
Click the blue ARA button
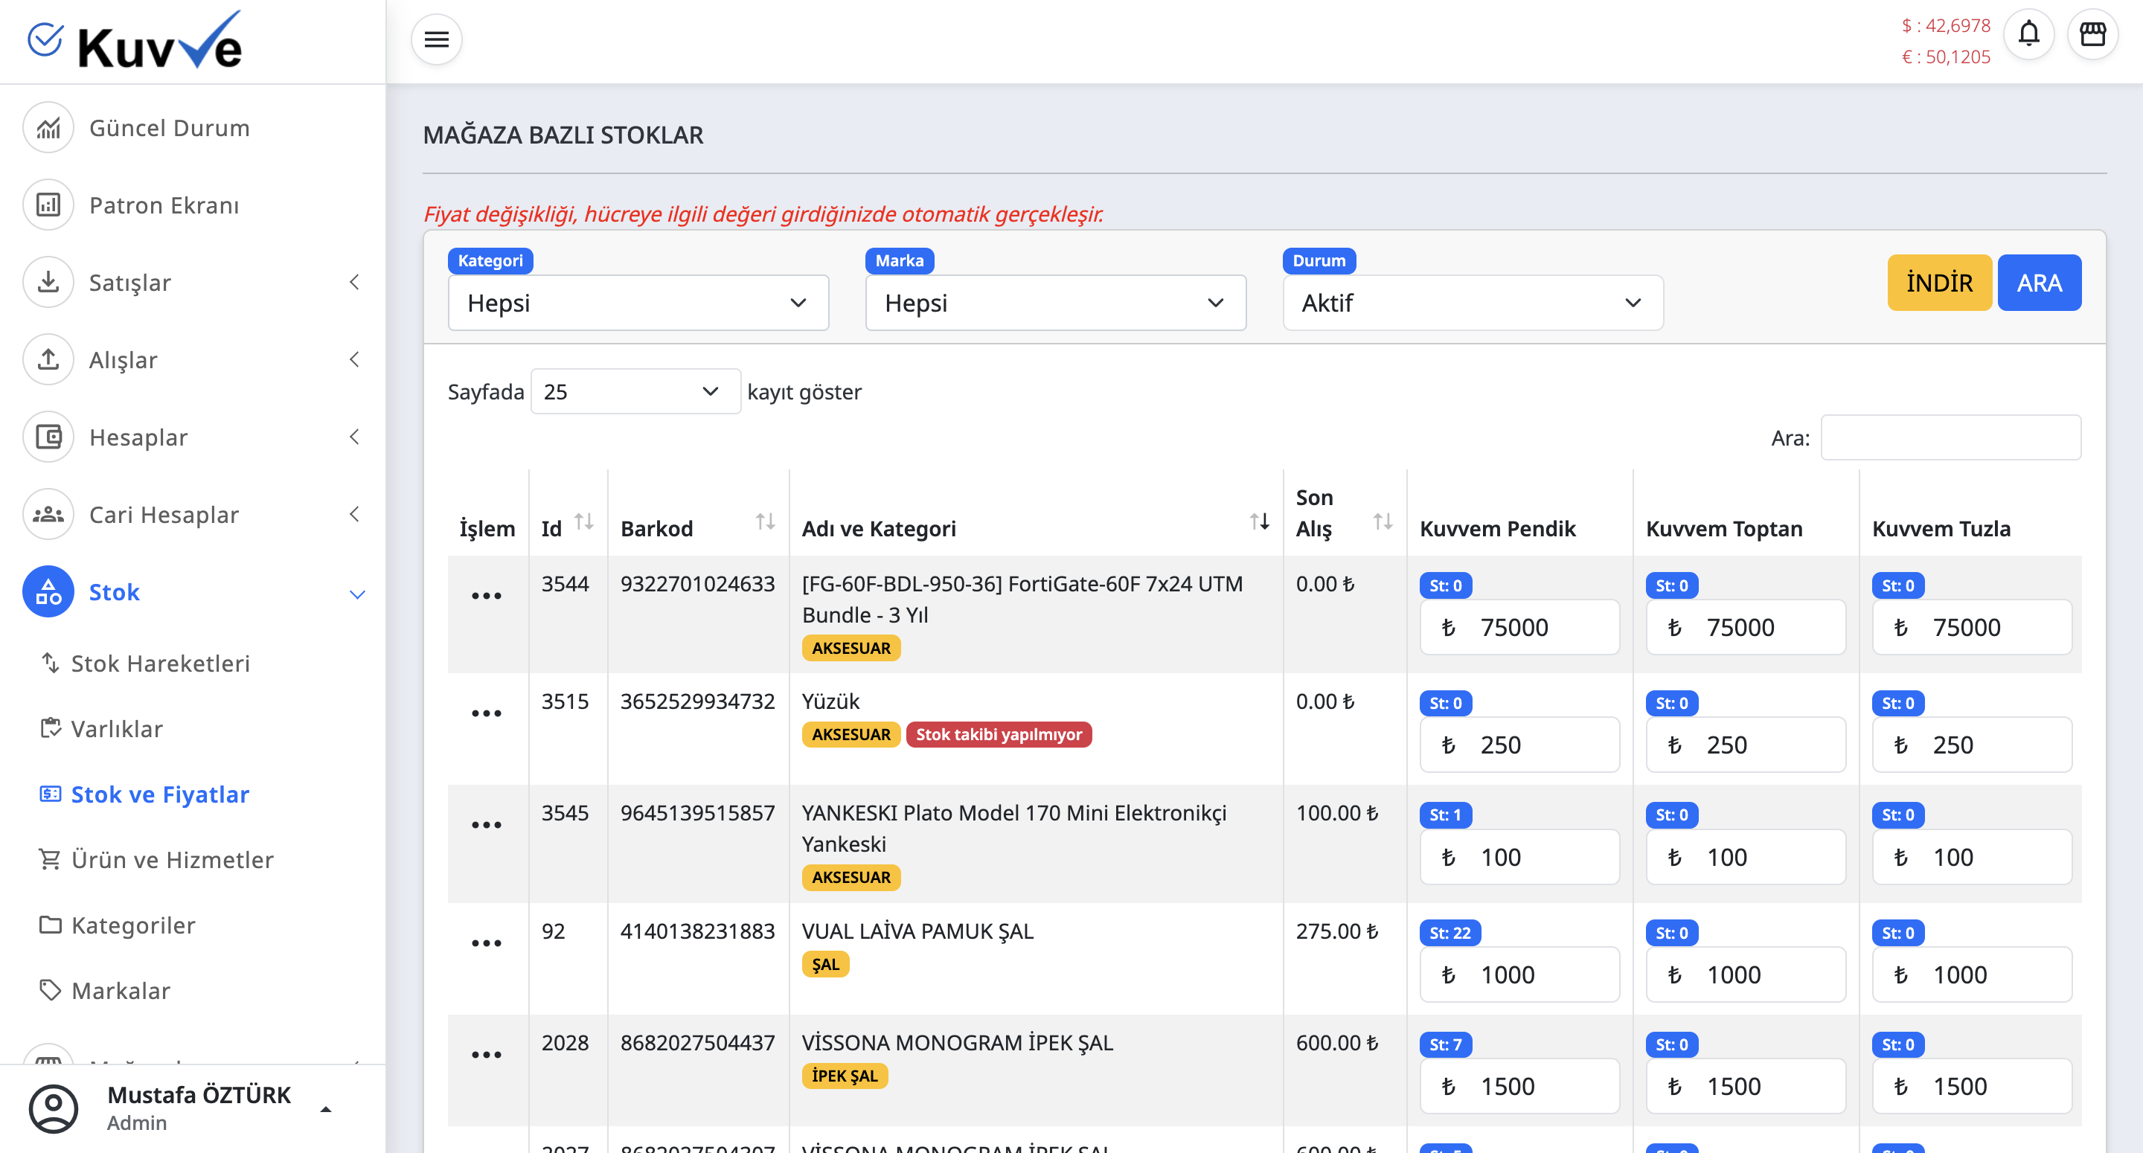coord(2038,283)
